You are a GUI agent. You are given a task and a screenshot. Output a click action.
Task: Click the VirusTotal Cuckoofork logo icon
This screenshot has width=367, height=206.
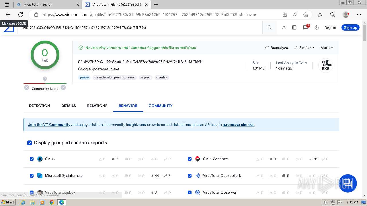tap(198, 176)
